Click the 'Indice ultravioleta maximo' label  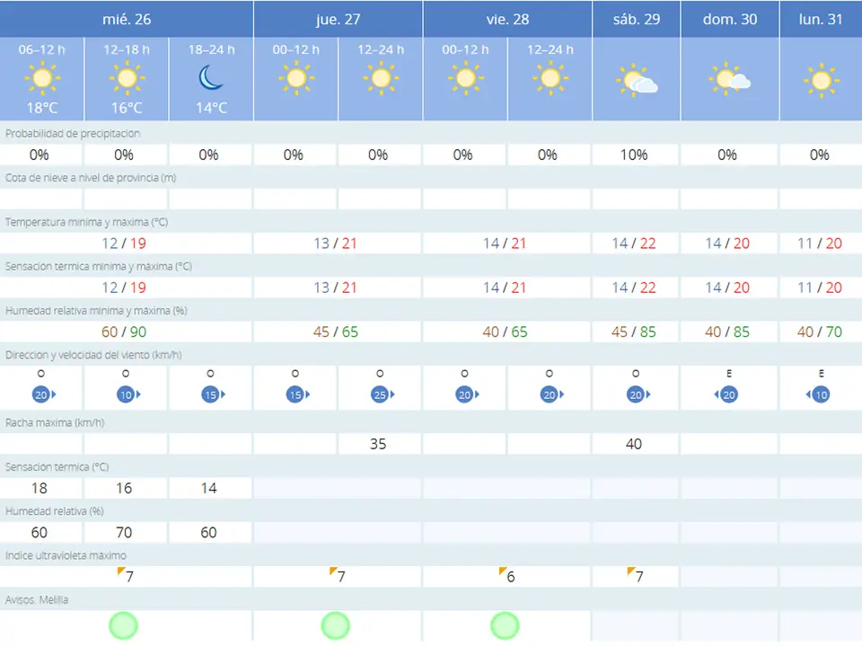[66, 555]
